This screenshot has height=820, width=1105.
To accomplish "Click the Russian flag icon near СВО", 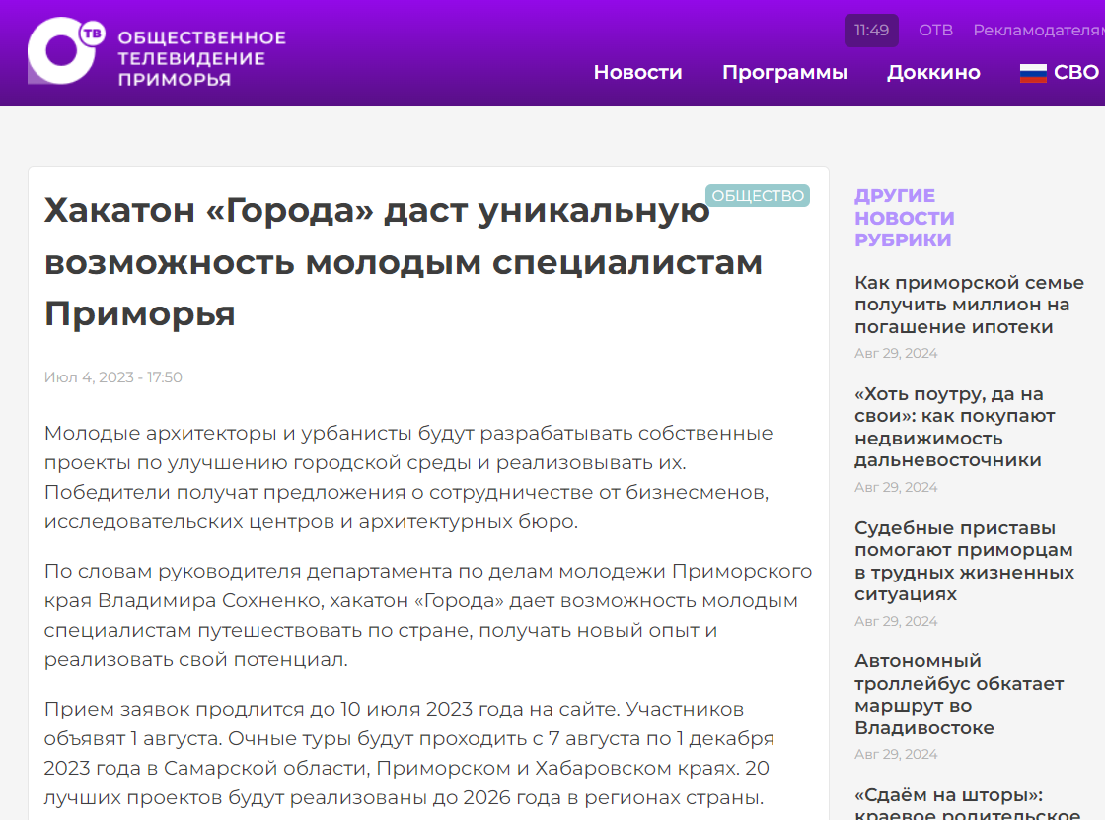I will (1033, 73).
